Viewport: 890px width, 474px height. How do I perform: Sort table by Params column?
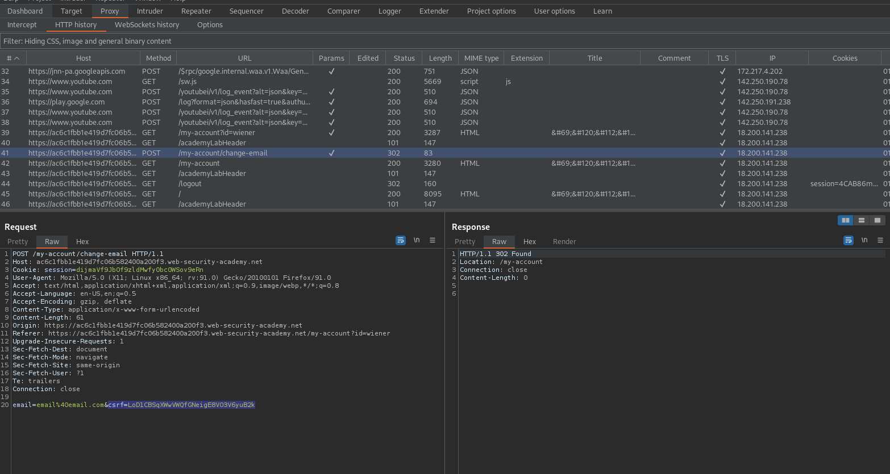coord(331,58)
